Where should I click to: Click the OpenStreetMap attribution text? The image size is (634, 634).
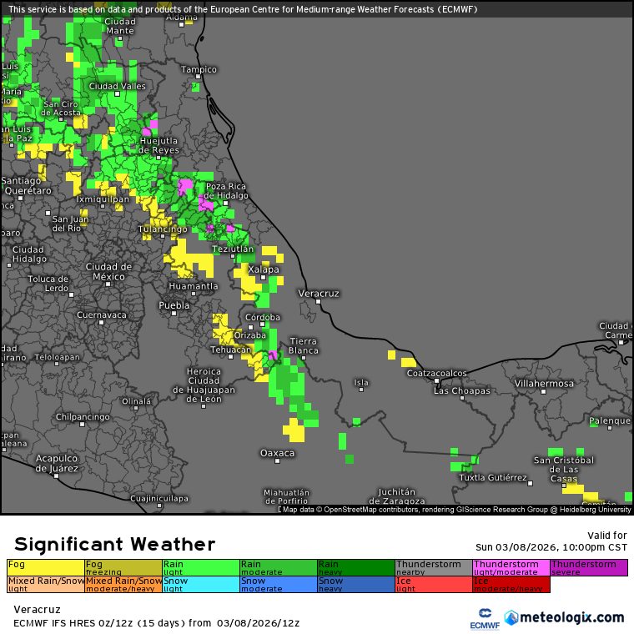[457, 510]
